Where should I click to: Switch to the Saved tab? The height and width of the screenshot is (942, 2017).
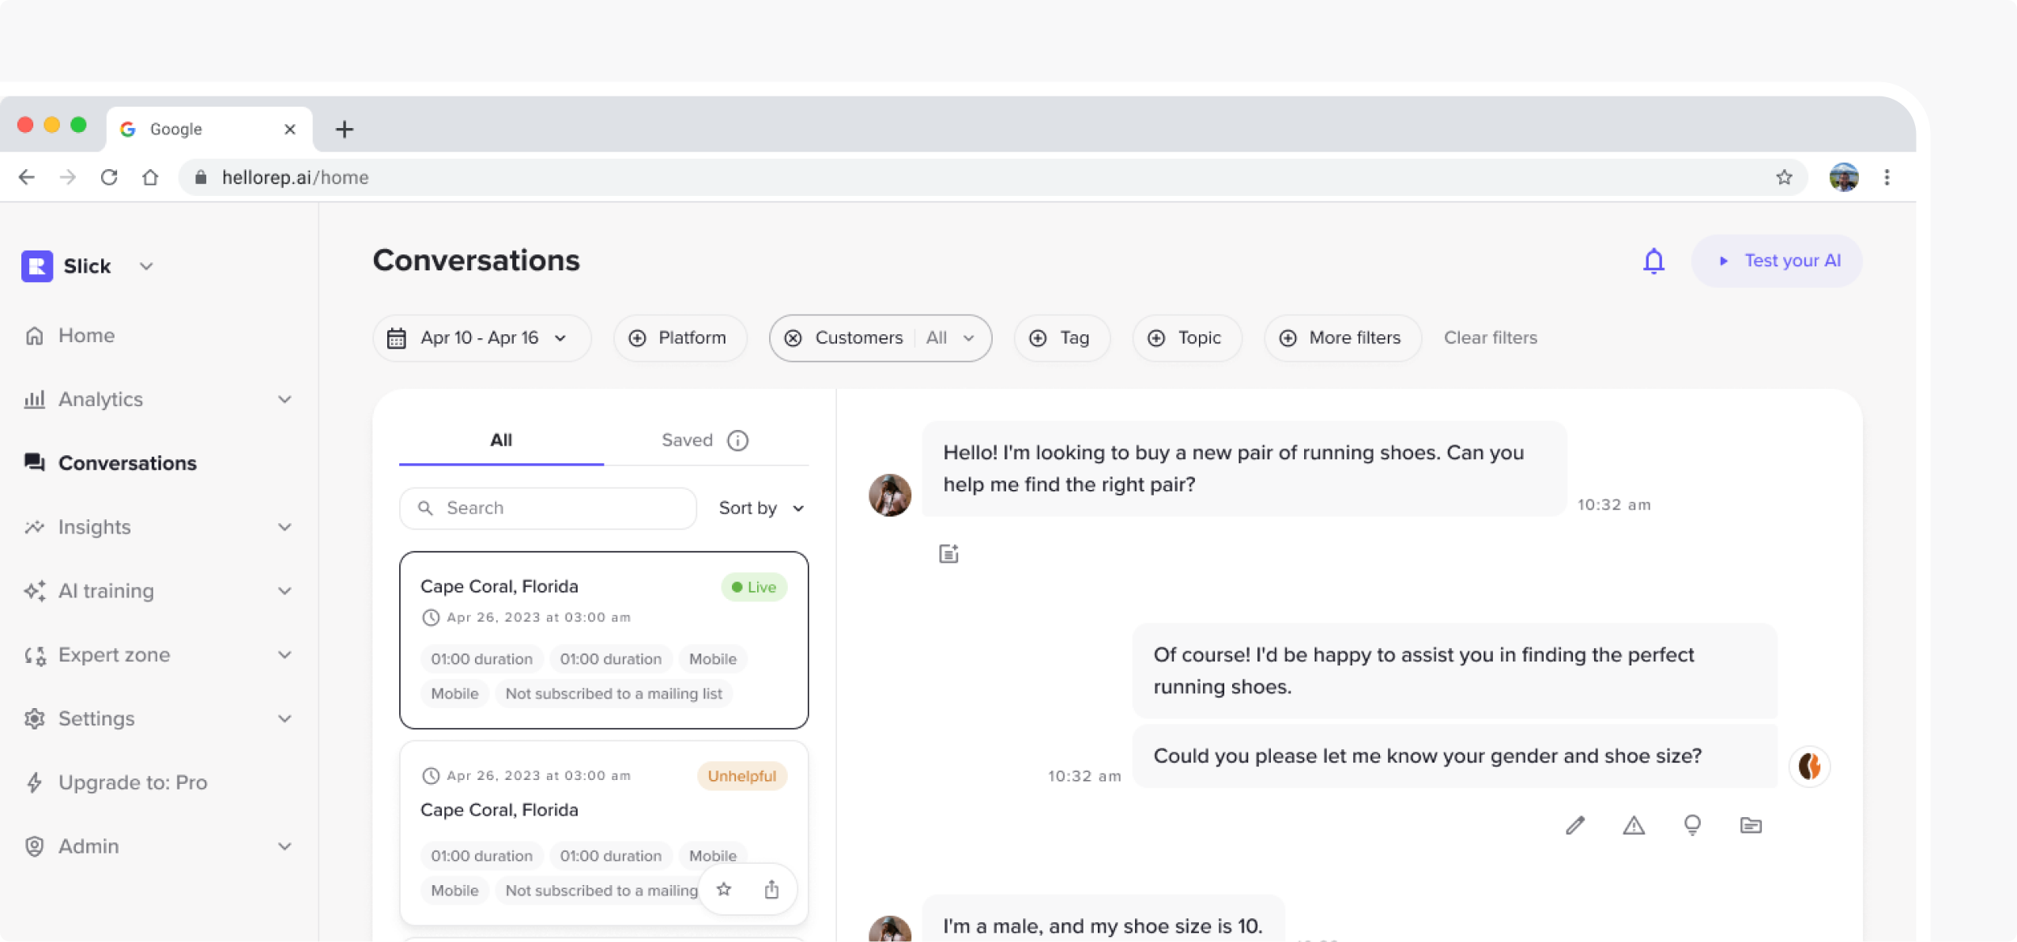(x=687, y=440)
